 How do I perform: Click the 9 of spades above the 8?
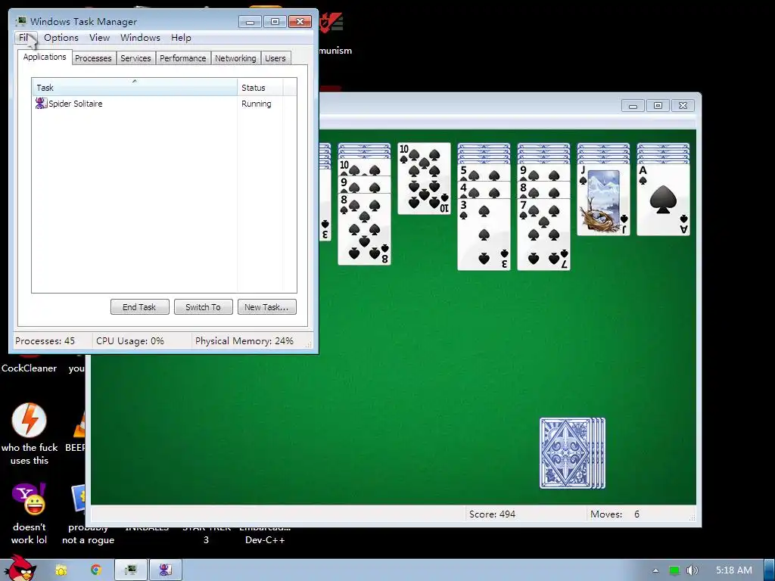364,185
